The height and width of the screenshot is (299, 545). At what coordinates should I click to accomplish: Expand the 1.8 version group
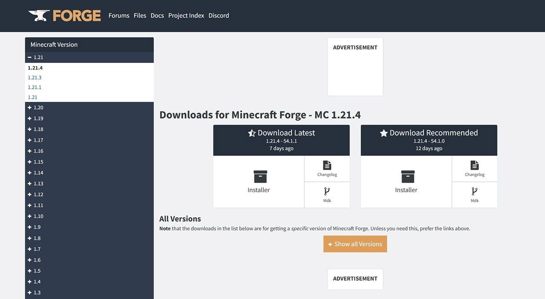[89, 238]
